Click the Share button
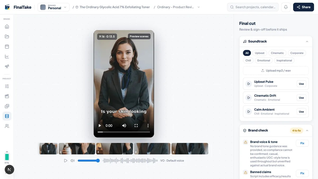318x179 pixels. [x=303, y=7]
